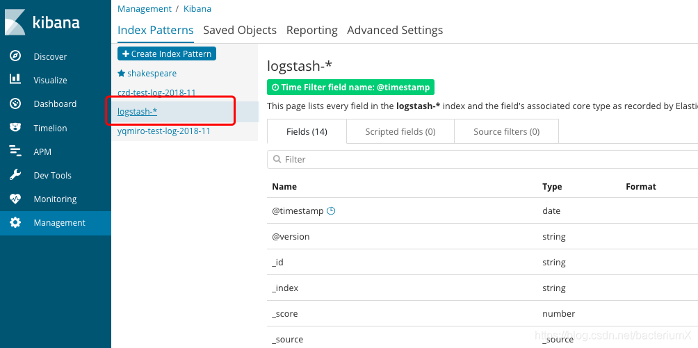Sort by the Format column header

tap(640, 186)
